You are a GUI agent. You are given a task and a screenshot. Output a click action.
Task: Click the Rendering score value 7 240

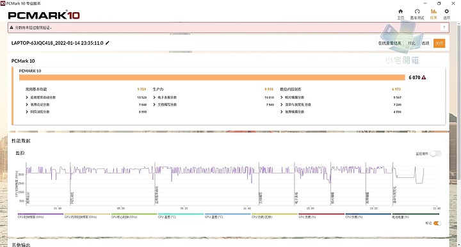pyautogui.click(x=397, y=104)
